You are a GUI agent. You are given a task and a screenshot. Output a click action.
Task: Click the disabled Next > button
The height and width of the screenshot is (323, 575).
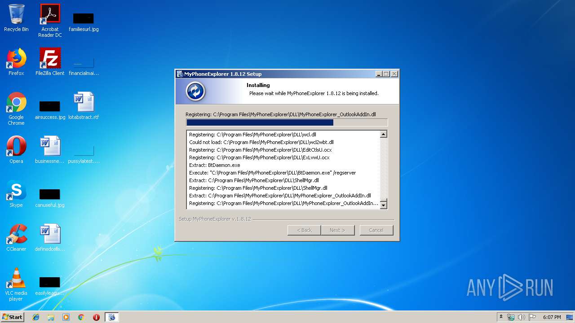pyautogui.click(x=337, y=230)
